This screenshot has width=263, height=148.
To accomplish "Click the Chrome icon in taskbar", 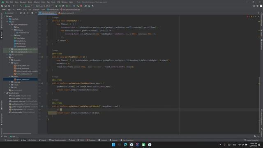I will click(131, 145).
